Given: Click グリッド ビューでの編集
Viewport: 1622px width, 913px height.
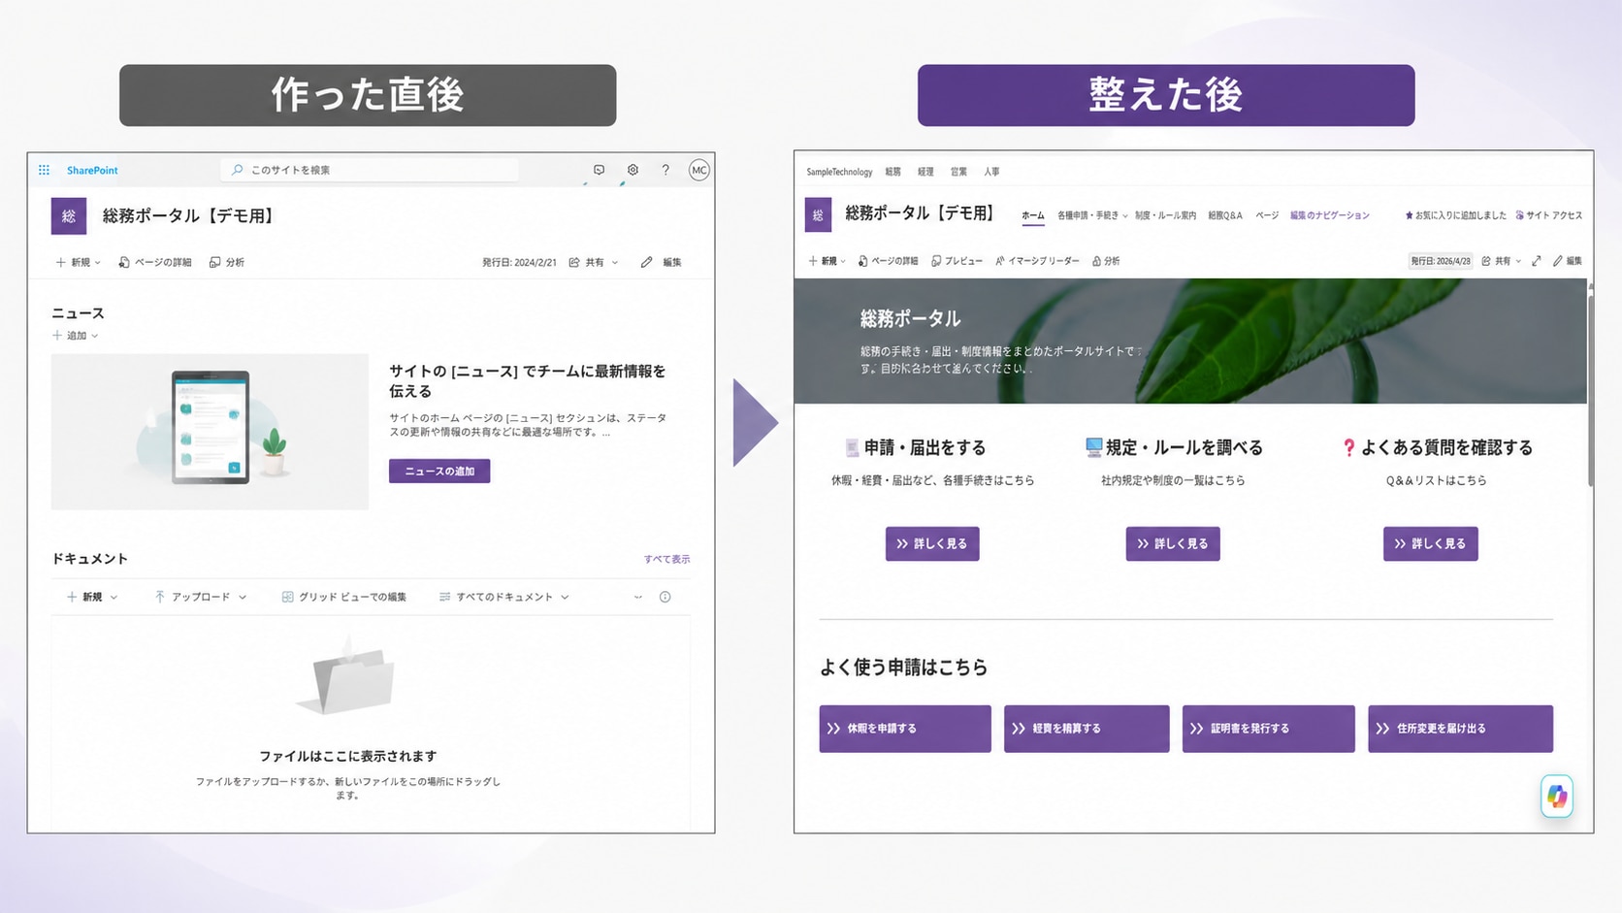Looking at the screenshot, I should point(344,597).
